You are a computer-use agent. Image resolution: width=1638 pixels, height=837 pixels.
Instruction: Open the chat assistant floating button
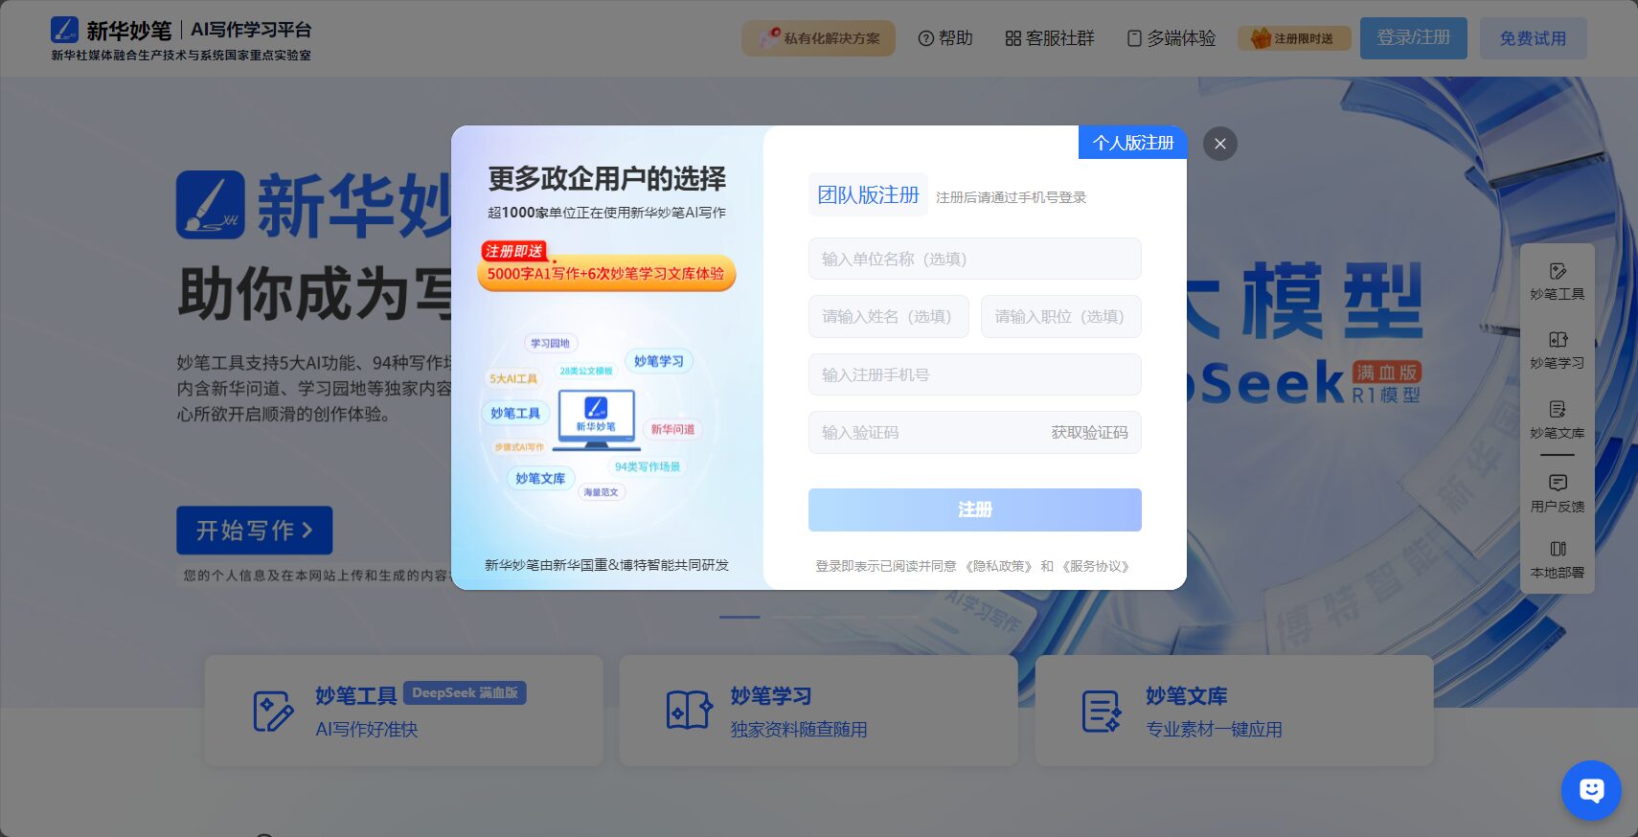1591,790
